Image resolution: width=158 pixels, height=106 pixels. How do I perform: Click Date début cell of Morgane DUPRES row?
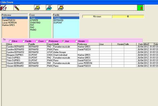pyautogui.click(x=143, y=55)
